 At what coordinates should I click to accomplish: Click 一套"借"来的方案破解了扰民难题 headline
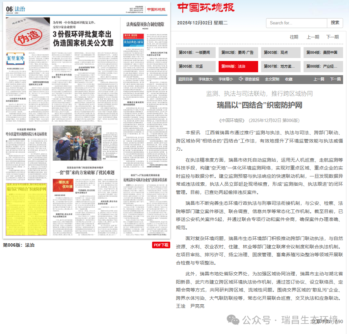point(85,172)
